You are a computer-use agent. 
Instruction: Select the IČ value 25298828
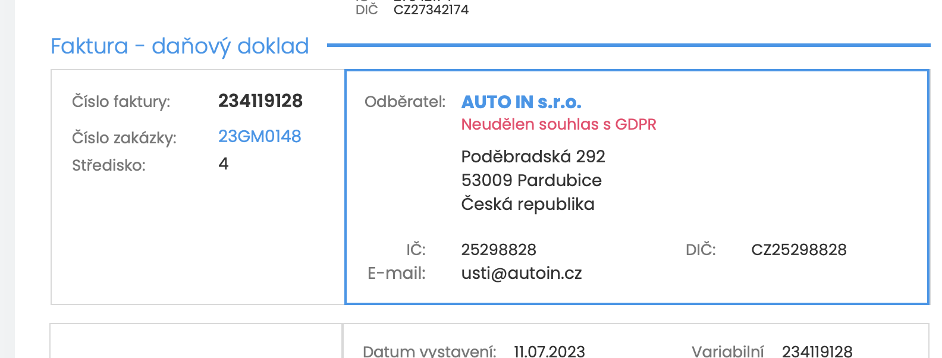pos(498,249)
